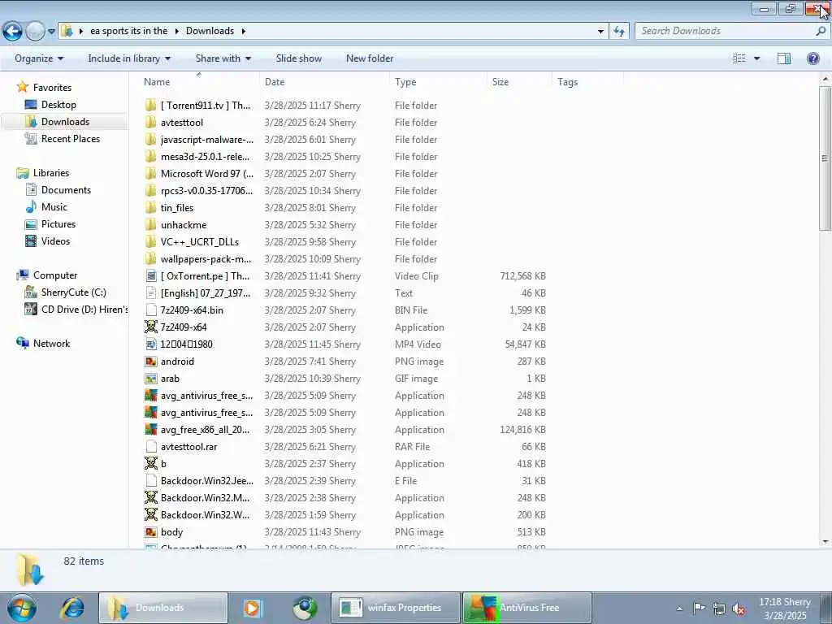Open Windows Media Player taskbar icon

click(253, 608)
